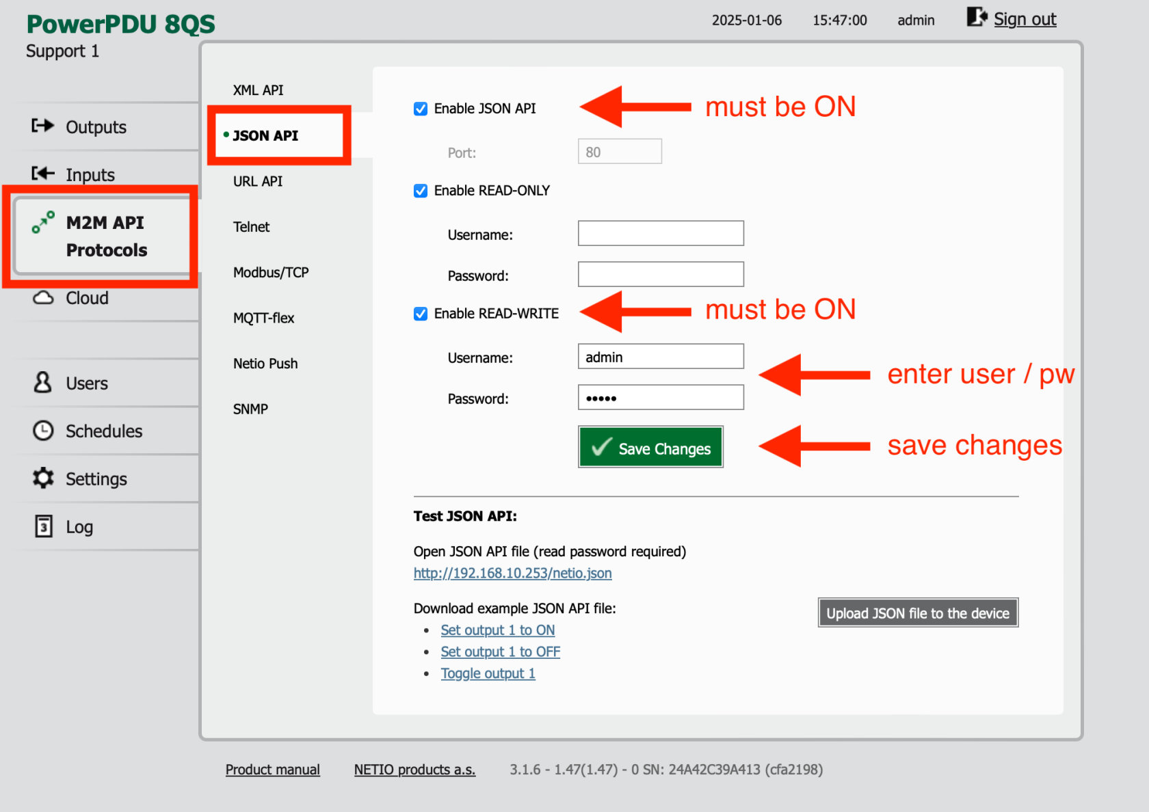The width and height of the screenshot is (1149, 812).
Task: Toggle the Enable JSON API checkbox
Action: pos(421,109)
